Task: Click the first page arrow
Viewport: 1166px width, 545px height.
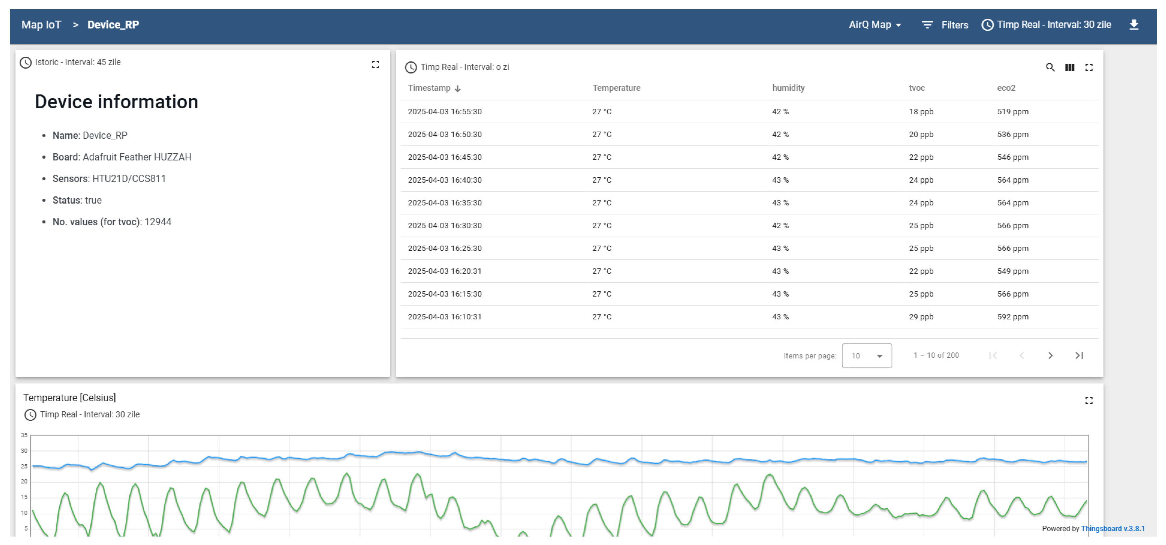Action: point(993,356)
